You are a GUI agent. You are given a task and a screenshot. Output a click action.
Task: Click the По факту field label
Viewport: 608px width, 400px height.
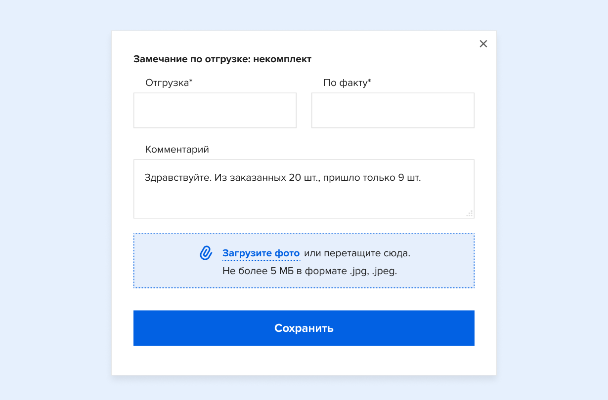tap(345, 83)
